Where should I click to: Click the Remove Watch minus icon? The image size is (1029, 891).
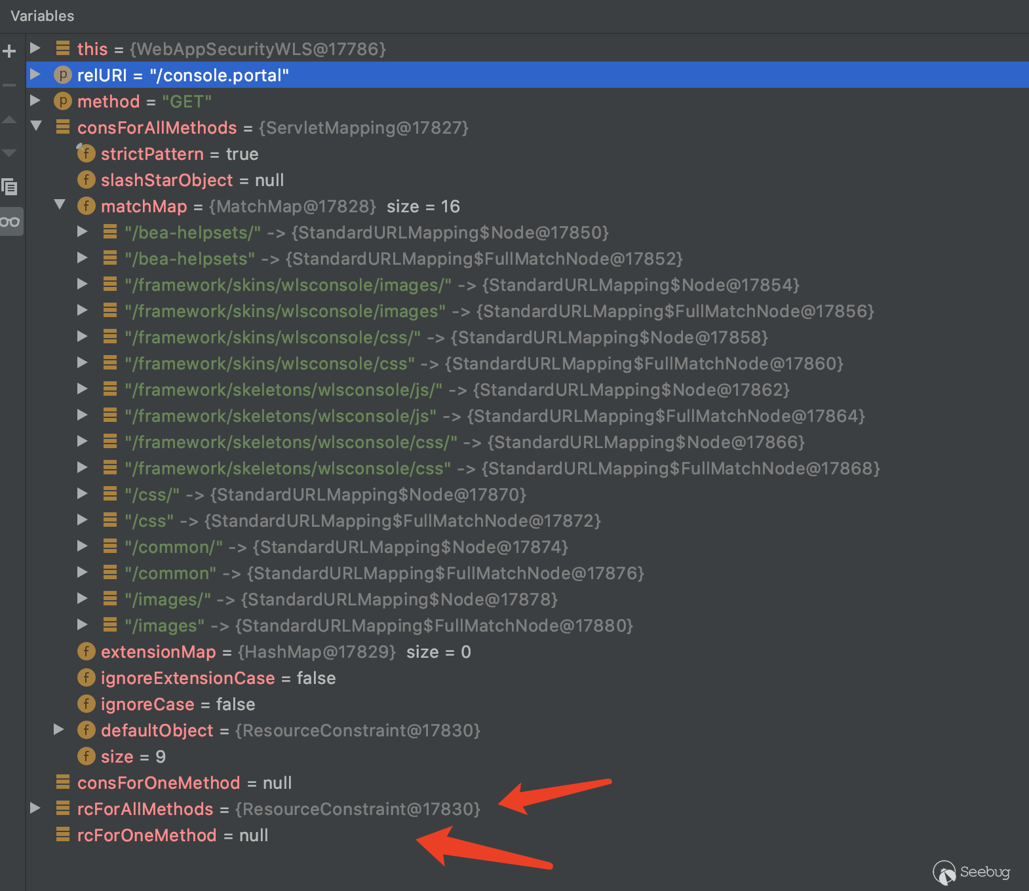coord(9,85)
